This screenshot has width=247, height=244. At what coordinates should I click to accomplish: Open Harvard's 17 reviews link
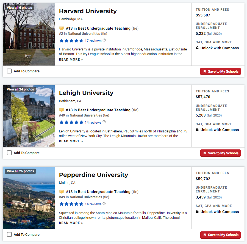click(93, 41)
